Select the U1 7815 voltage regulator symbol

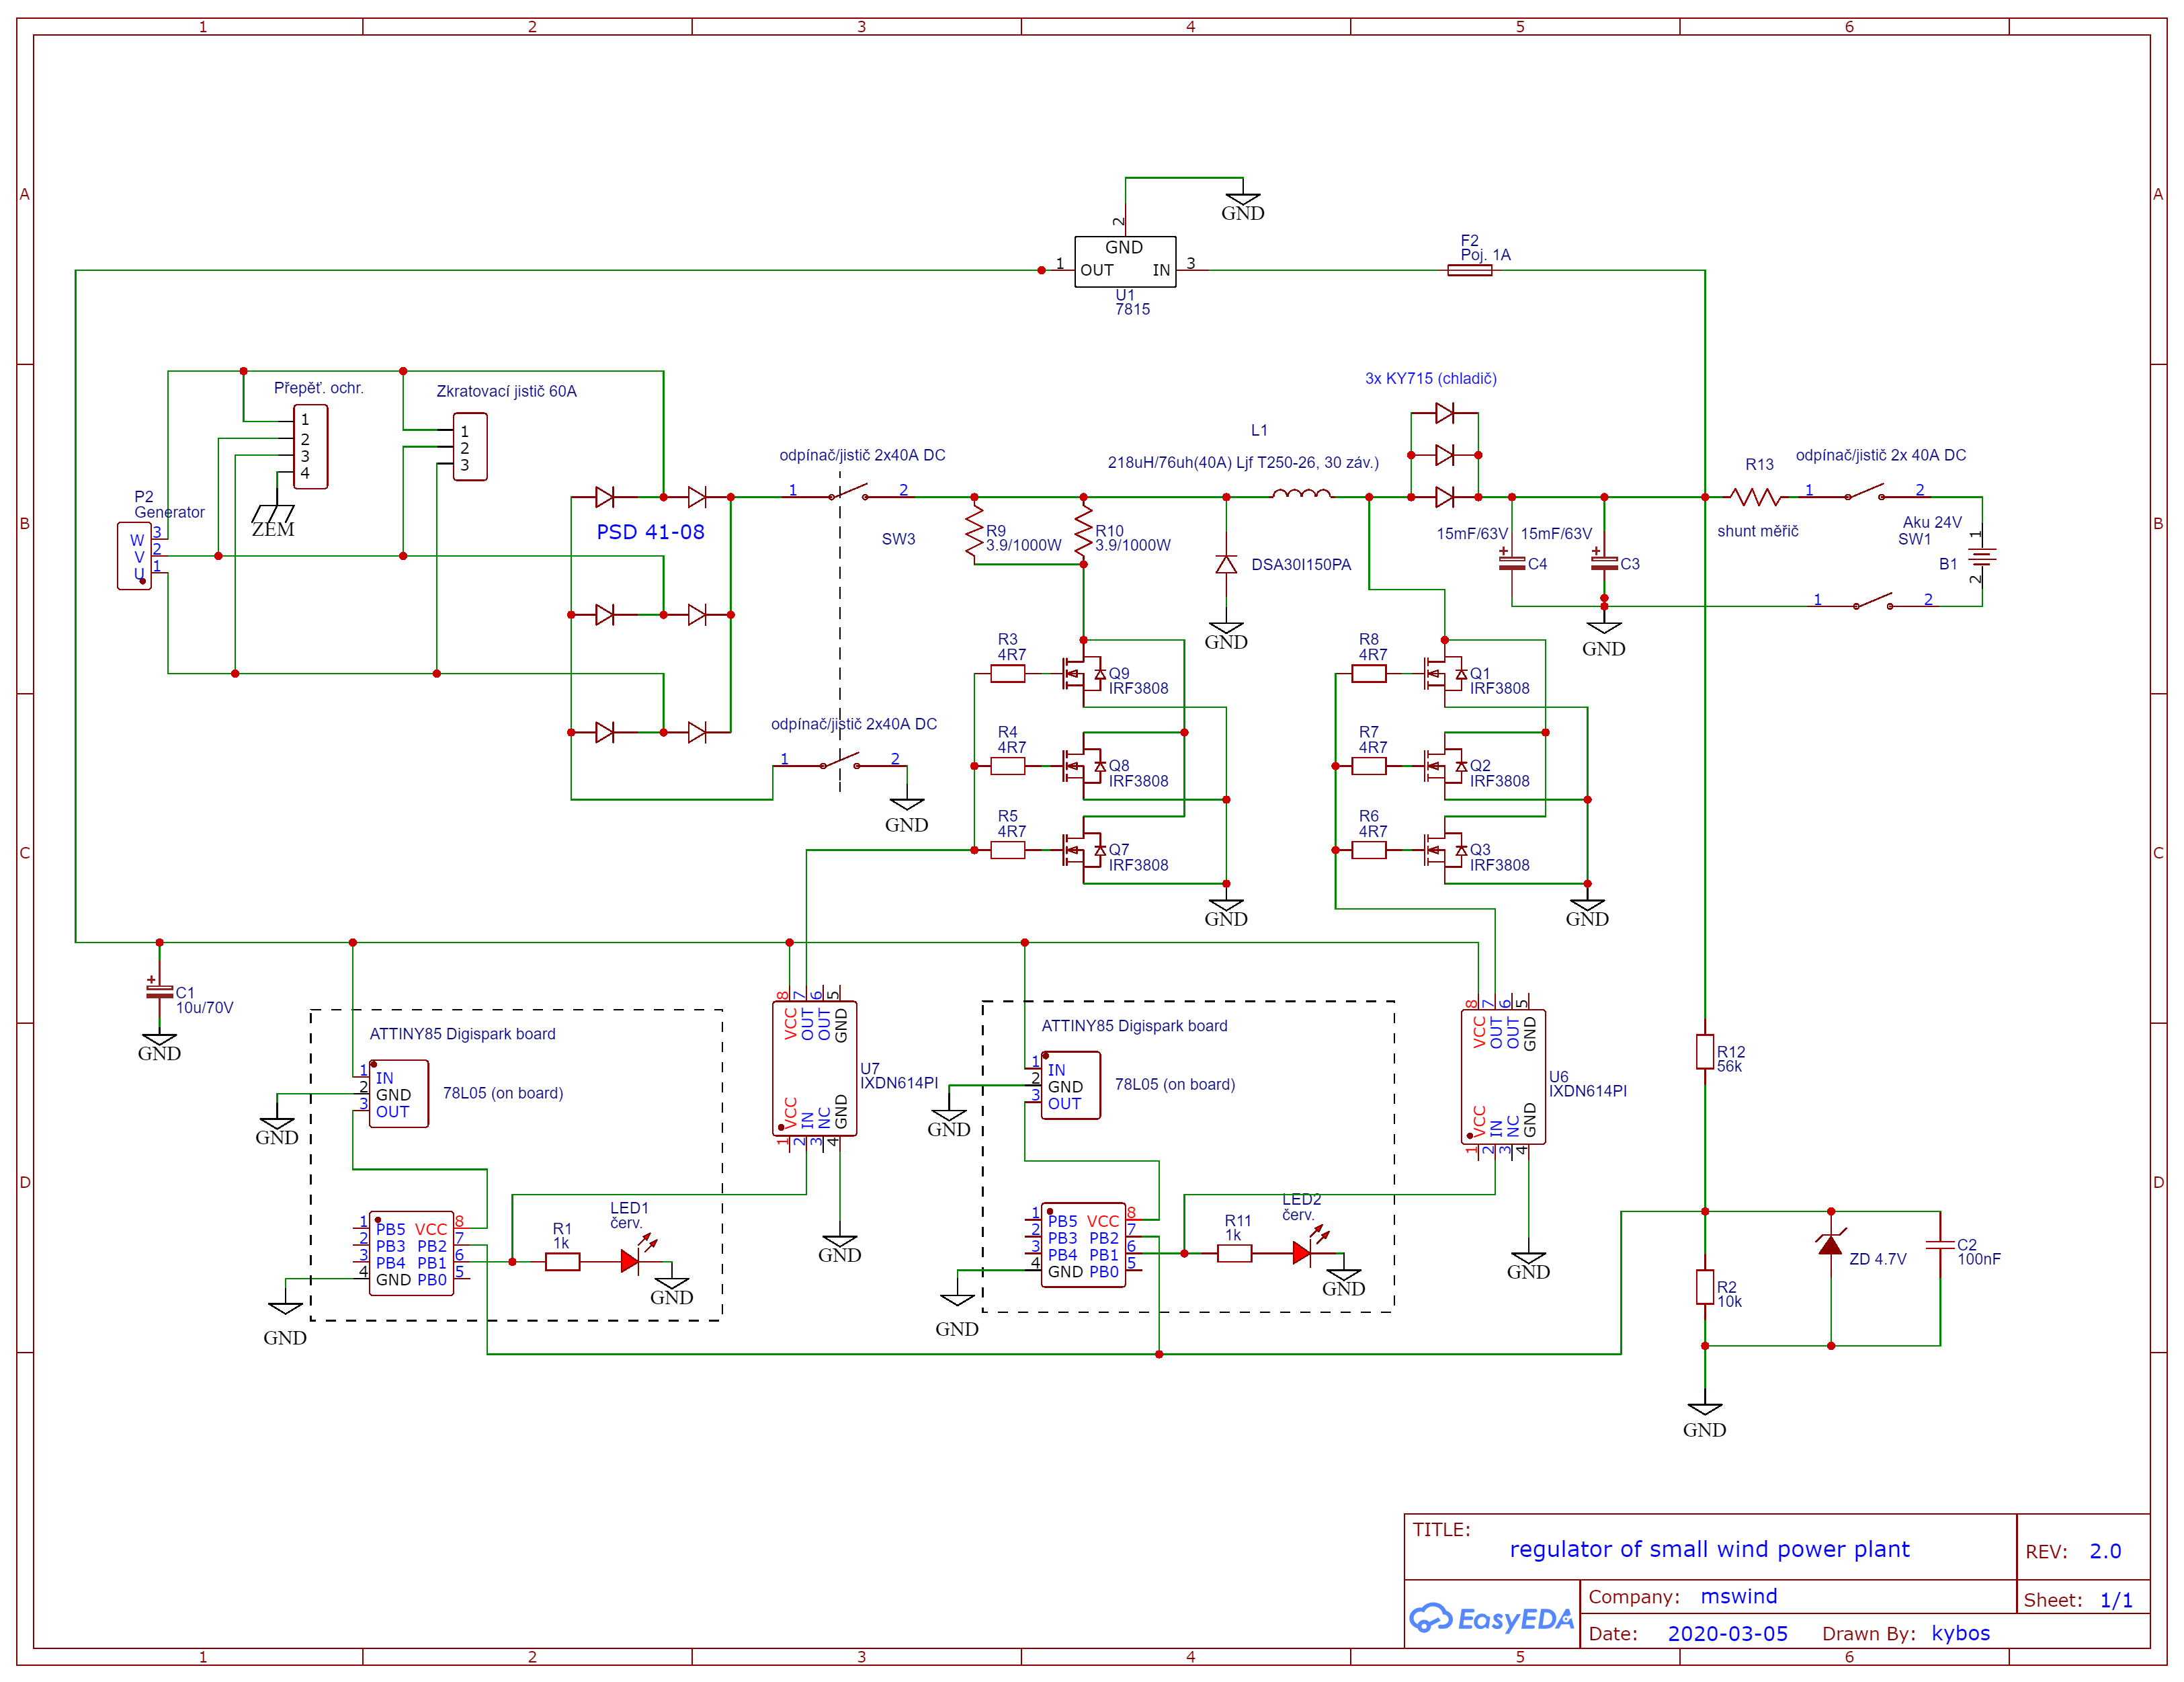click(x=1125, y=262)
